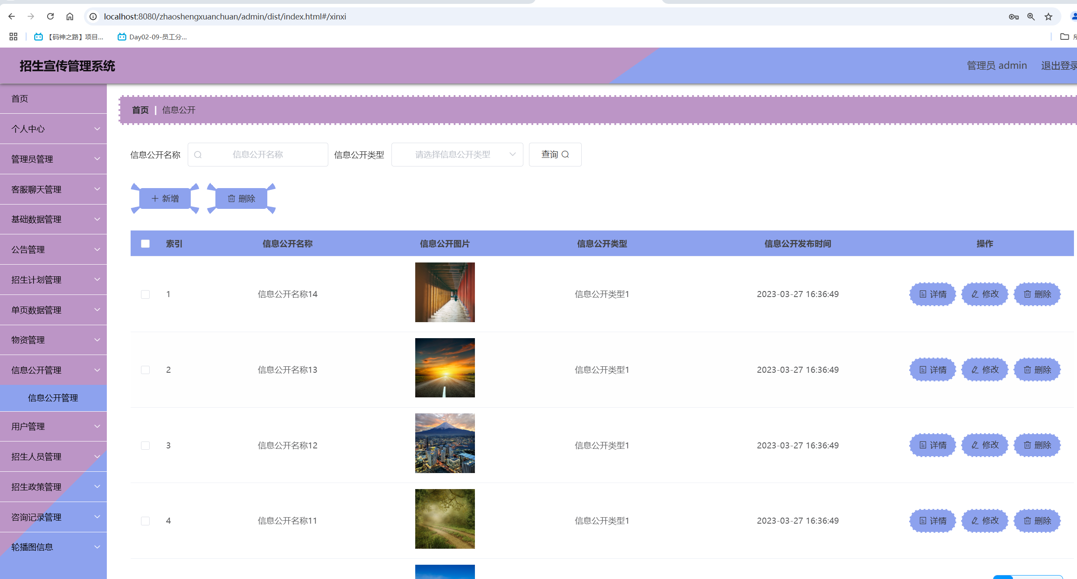The width and height of the screenshot is (1077, 579).
Task: Click 删除 for 信息公开名称14
Action: (x=1037, y=294)
